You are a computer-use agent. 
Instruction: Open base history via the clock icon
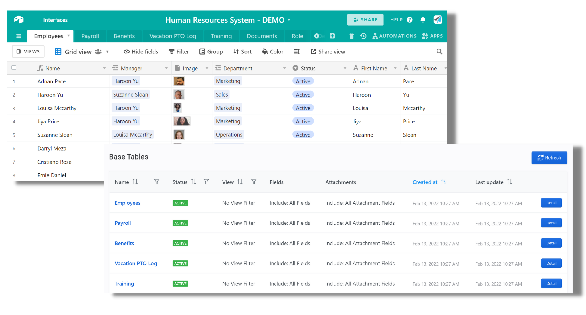pyautogui.click(x=363, y=36)
